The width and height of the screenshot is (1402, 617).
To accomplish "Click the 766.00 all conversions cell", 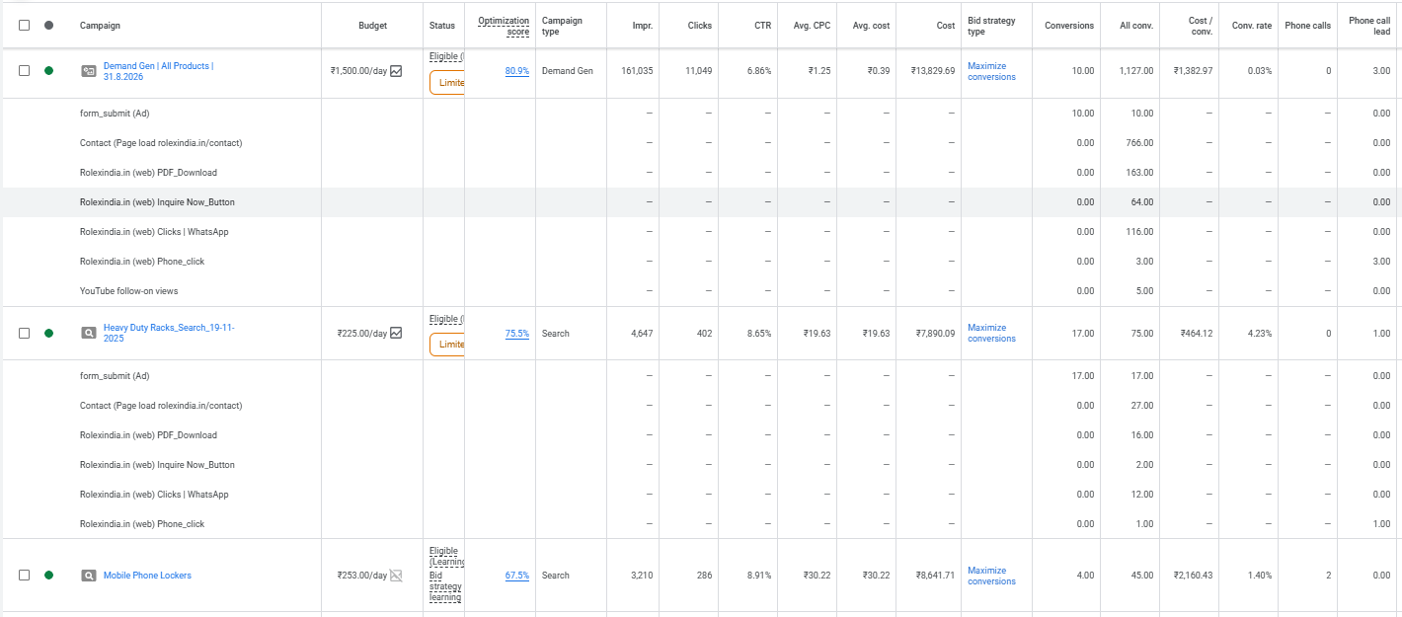I will pos(1140,143).
